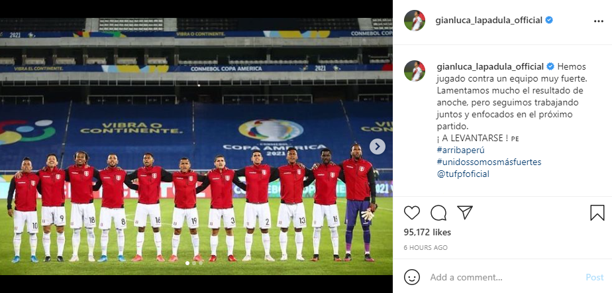Save the post with the bookmark icon
Image resolution: width=612 pixels, height=293 pixels.
tap(597, 213)
